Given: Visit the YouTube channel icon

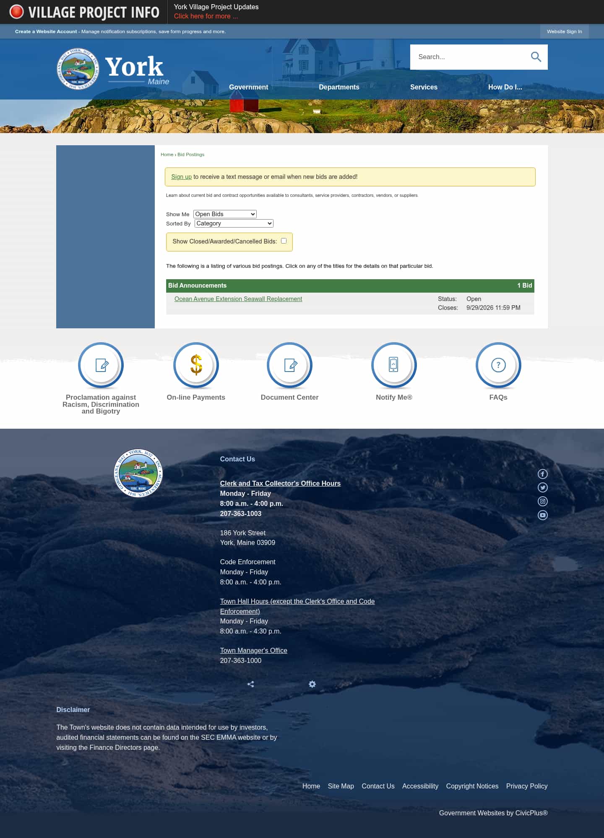Looking at the screenshot, I should [543, 515].
